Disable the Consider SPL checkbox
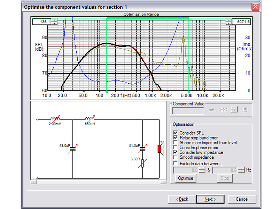This screenshot has width=279, height=209. pyautogui.click(x=175, y=133)
